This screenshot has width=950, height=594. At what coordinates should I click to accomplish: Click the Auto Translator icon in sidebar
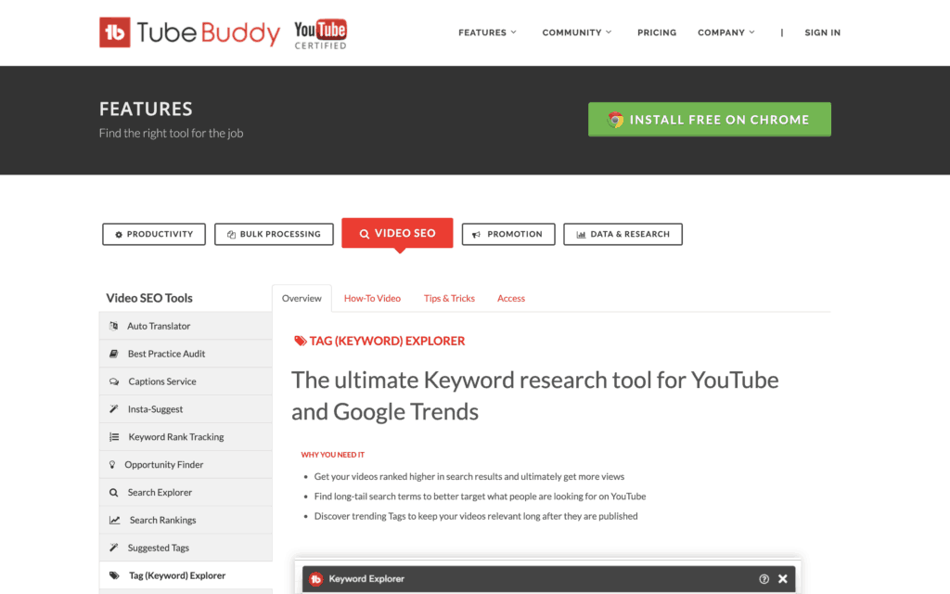(114, 326)
